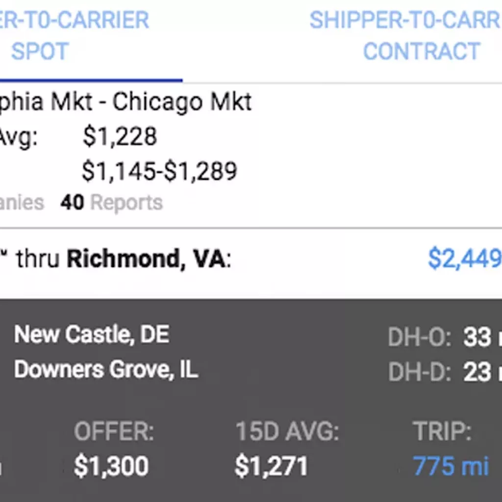Click the companies count label
This screenshot has width=502, height=502.
coord(22,202)
